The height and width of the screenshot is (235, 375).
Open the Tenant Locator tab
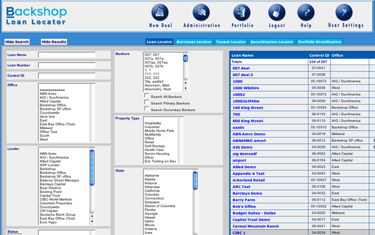coord(231,42)
